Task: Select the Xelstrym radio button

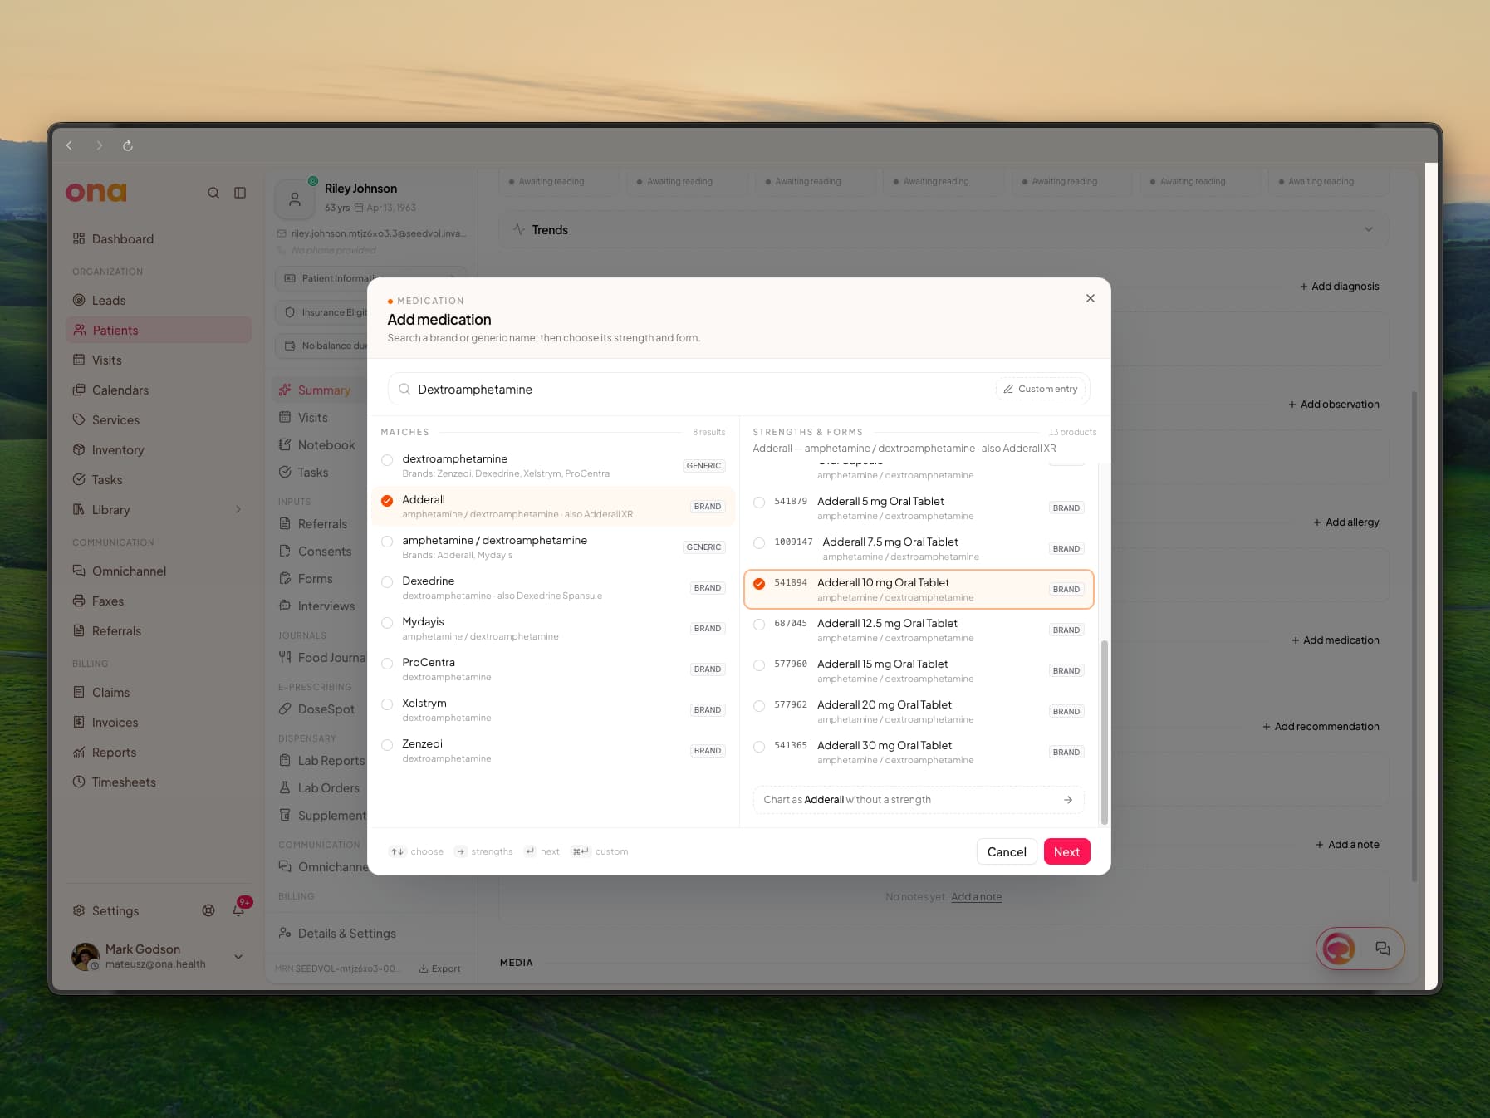Action: [x=387, y=704]
